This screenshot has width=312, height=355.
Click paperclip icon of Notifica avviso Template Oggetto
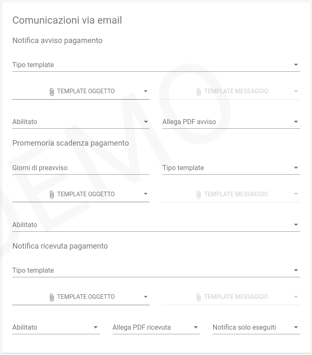click(52, 92)
